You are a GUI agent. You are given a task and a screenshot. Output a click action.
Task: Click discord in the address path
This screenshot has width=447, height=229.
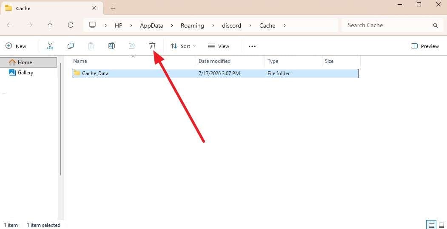(231, 25)
